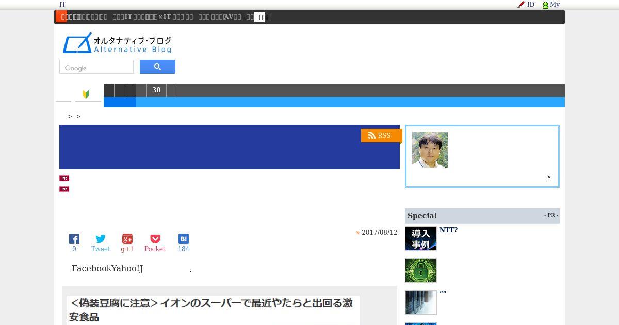Click the second PR label link

click(64, 189)
